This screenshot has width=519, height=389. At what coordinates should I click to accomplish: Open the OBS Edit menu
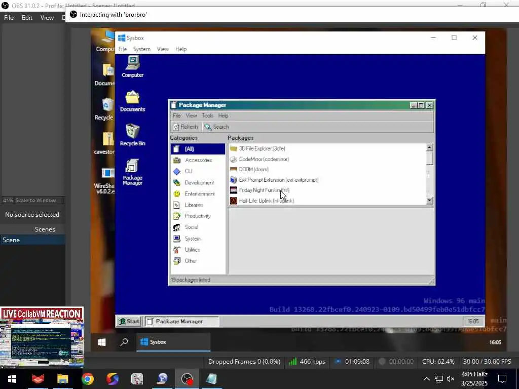pos(27,18)
